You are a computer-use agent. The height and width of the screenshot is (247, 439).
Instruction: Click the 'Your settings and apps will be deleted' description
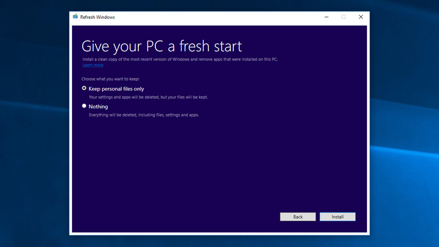tap(148, 97)
